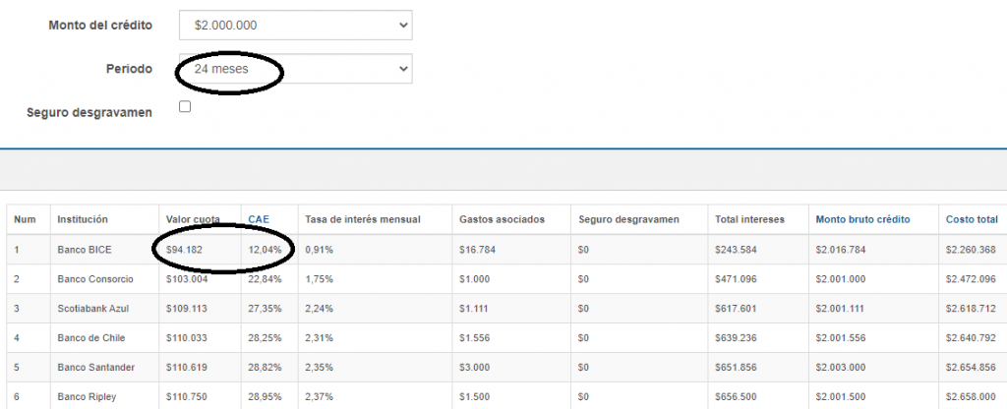Click the Costo total column header

[x=971, y=219]
